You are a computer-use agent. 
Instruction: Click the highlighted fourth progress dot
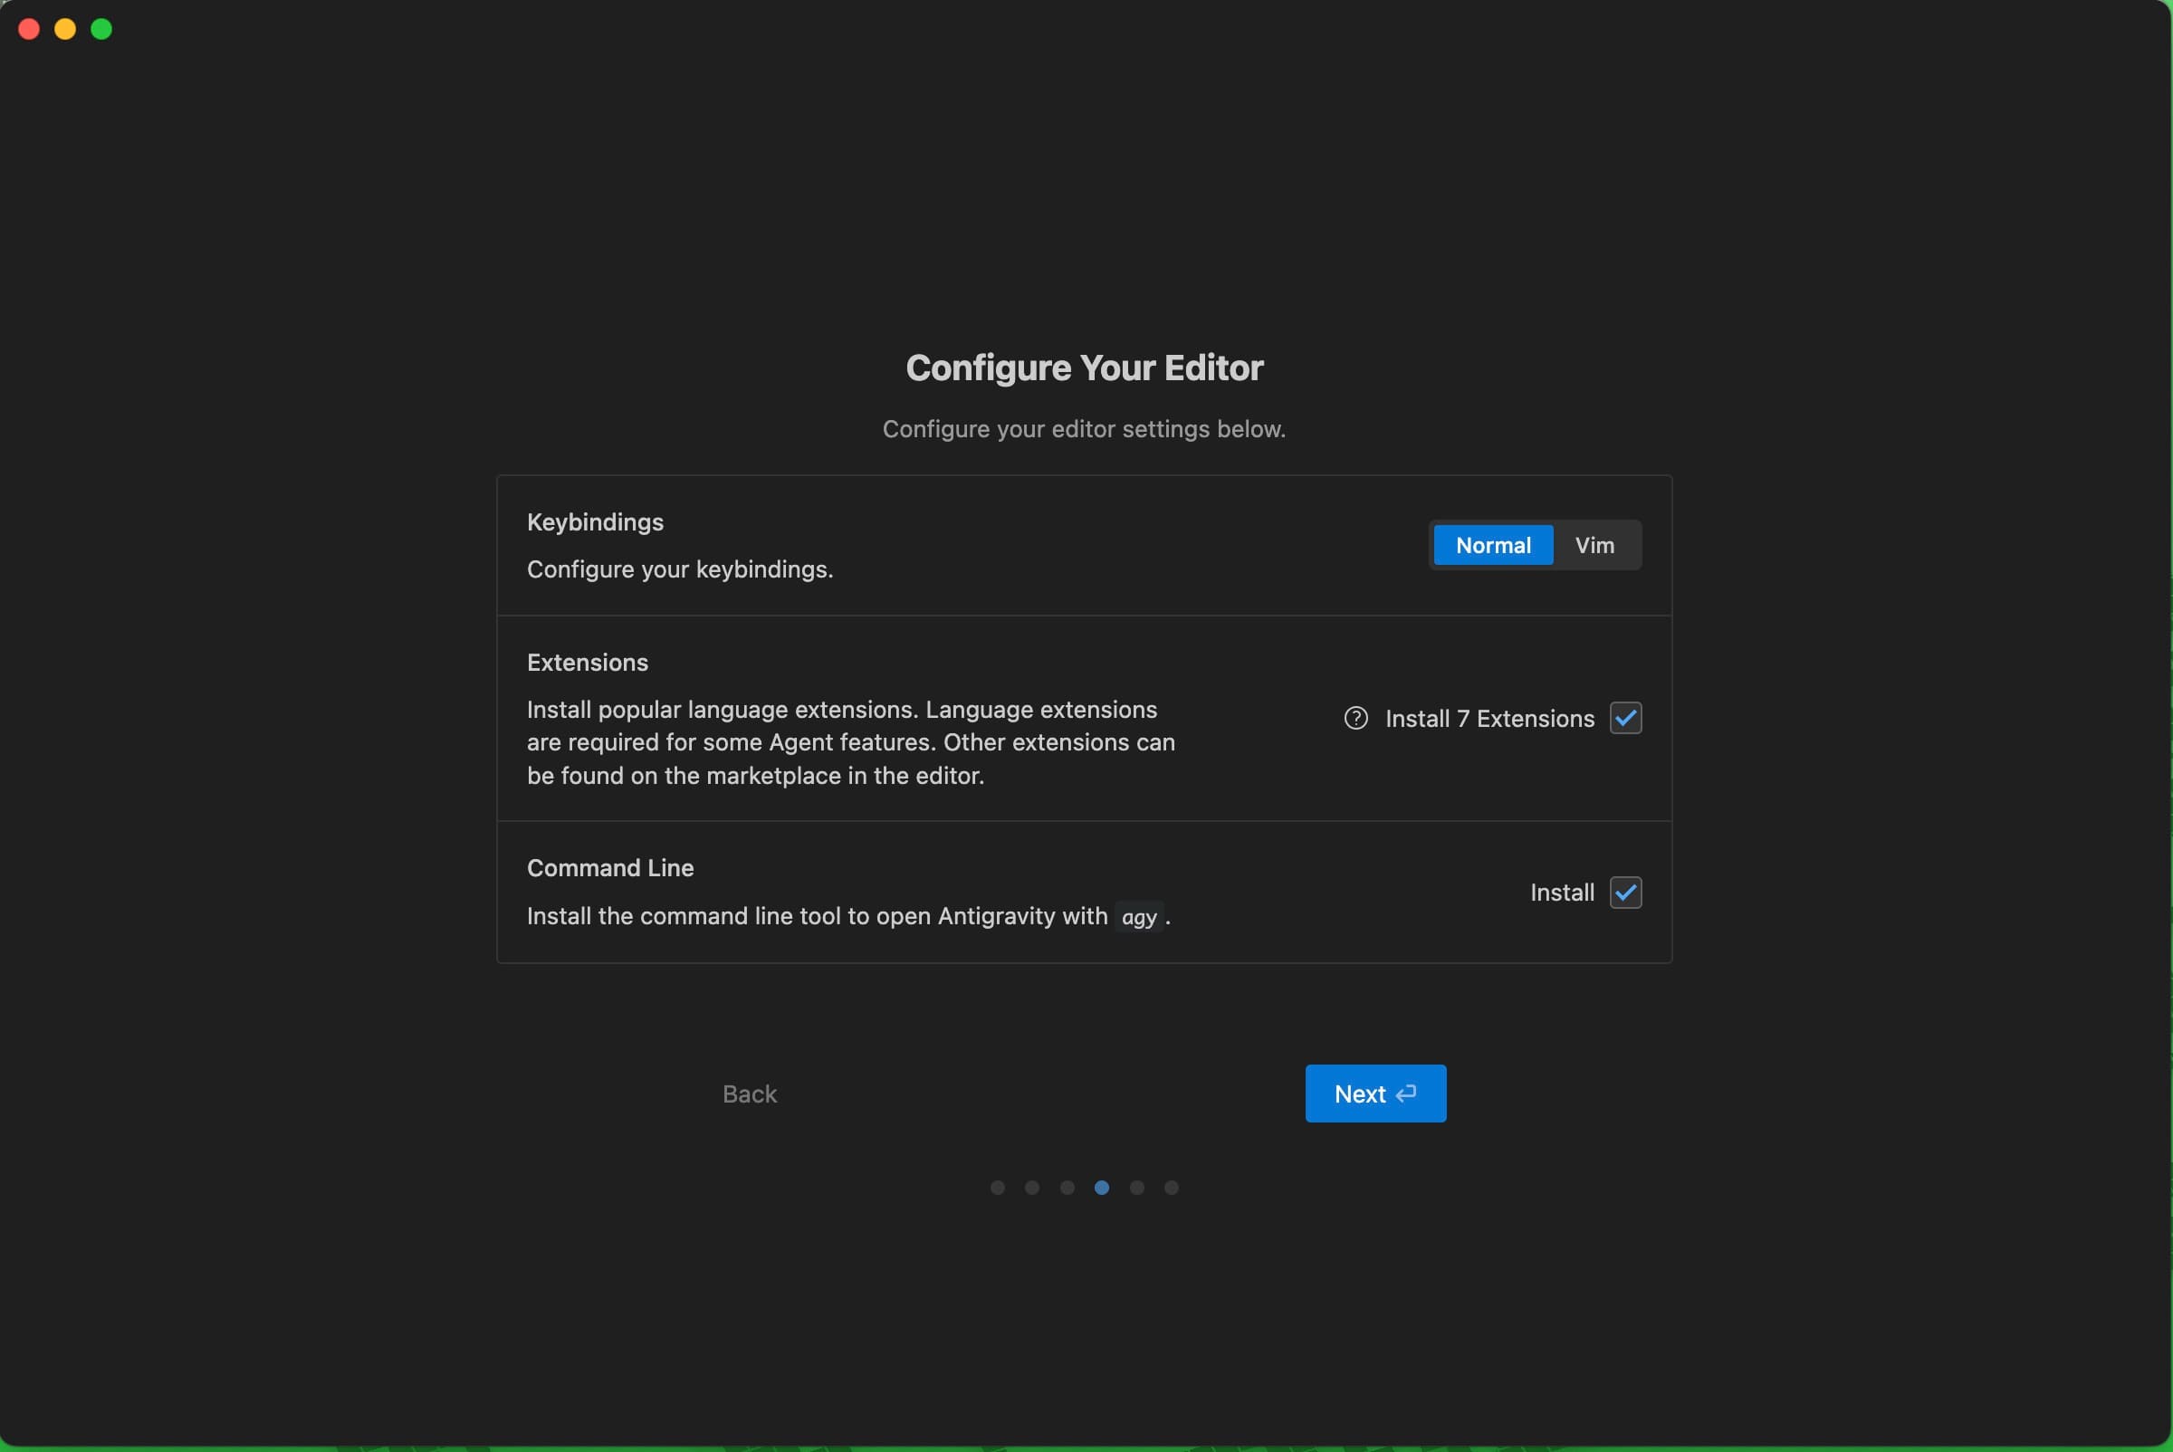point(1102,1187)
